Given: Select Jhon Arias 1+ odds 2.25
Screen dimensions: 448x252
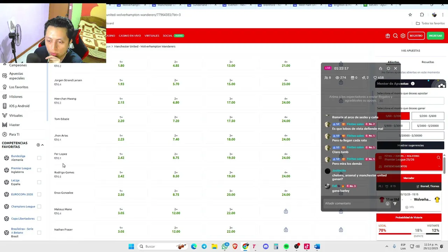Looking at the screenshot, I should pyautogui.click(x=121, y=138).
